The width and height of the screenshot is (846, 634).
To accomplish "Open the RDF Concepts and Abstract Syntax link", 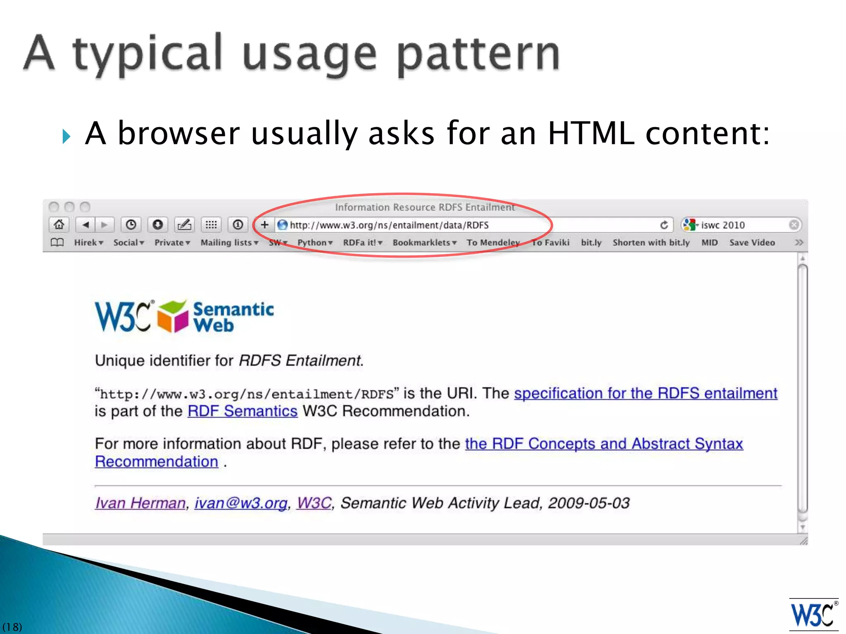I will coord(604,444).
